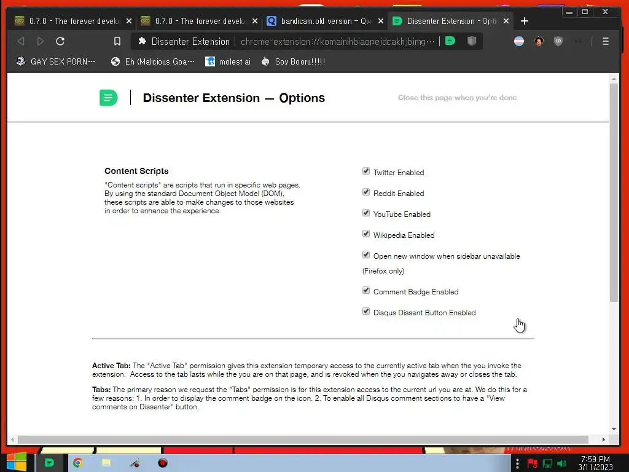Toggle the Reddit Enabled checkbox
Viewport: 629px width, 472px height.
(366, 192)
